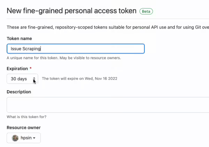Click the "A unique name for this token" hint
This screenshot has height=147, width=209.
(64, 58)
